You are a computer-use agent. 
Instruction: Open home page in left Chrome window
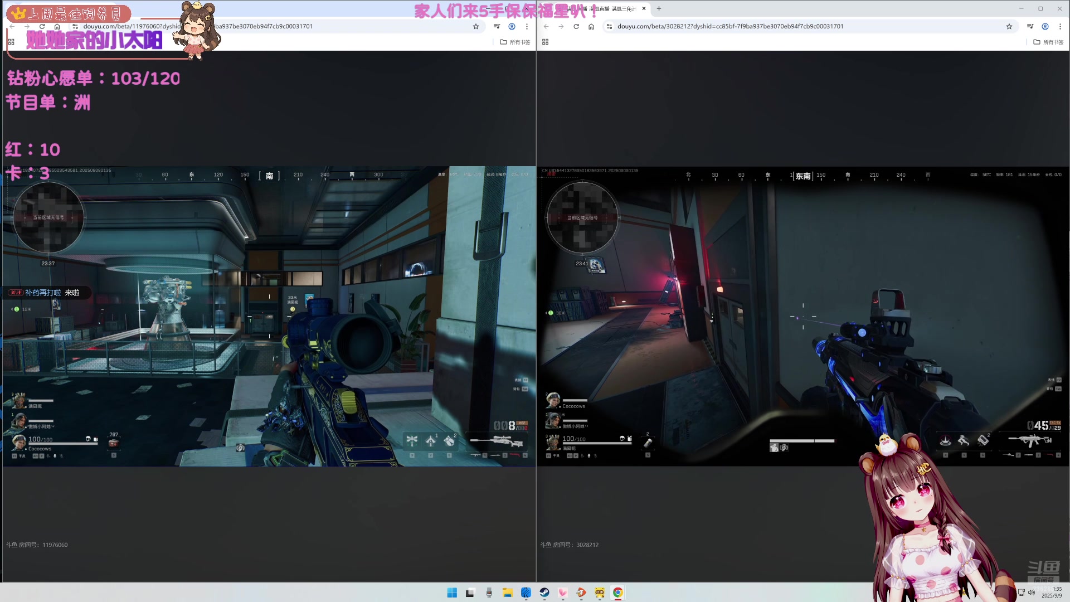[57, 26]
